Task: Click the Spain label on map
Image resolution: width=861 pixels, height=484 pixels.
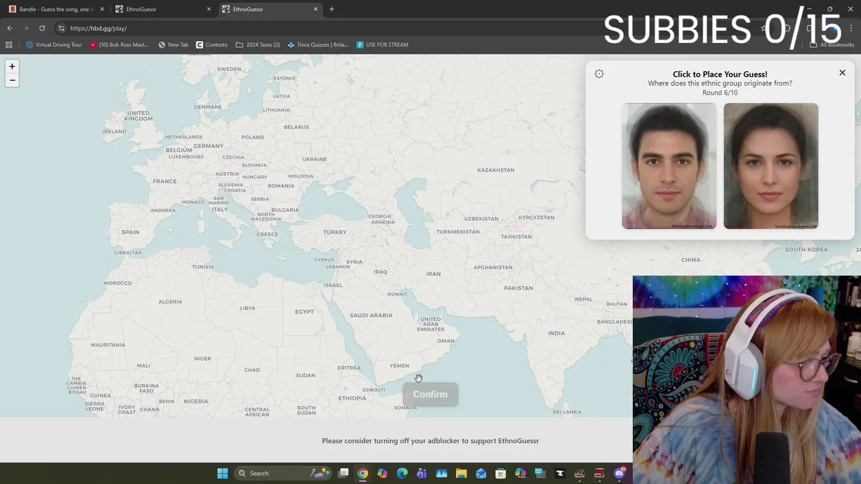Action: (130, 232)
